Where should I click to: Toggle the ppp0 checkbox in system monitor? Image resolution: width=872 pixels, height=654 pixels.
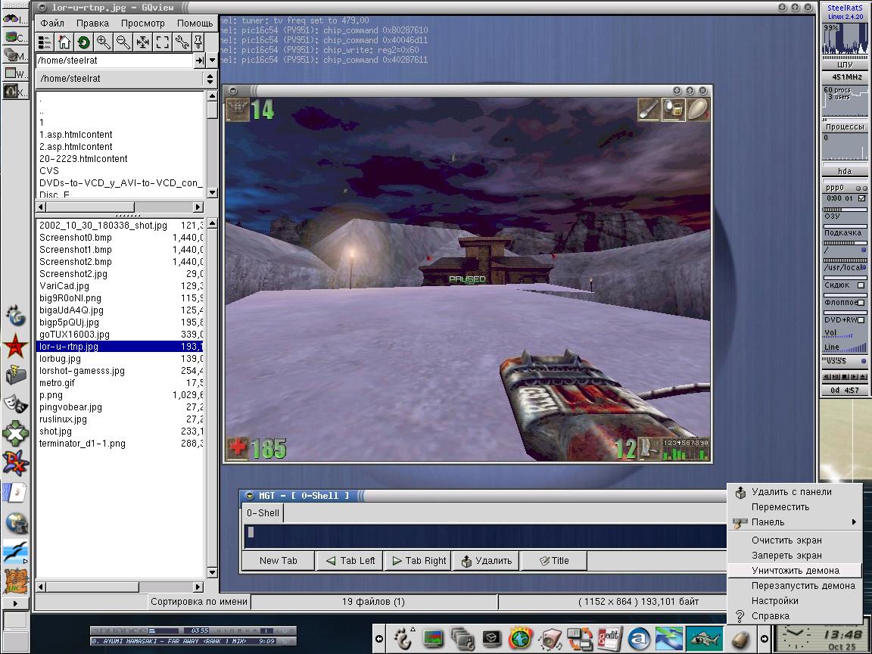(861, 198)
